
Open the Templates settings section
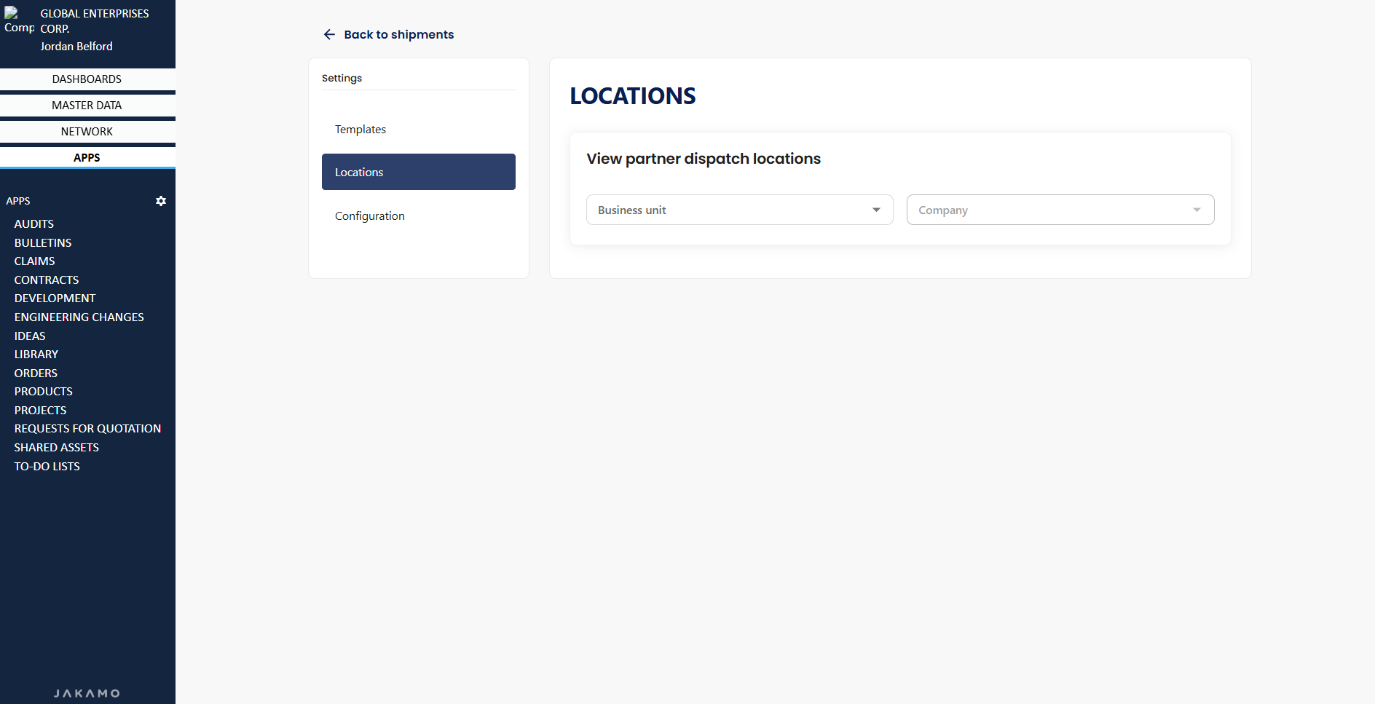click(361, 129)
